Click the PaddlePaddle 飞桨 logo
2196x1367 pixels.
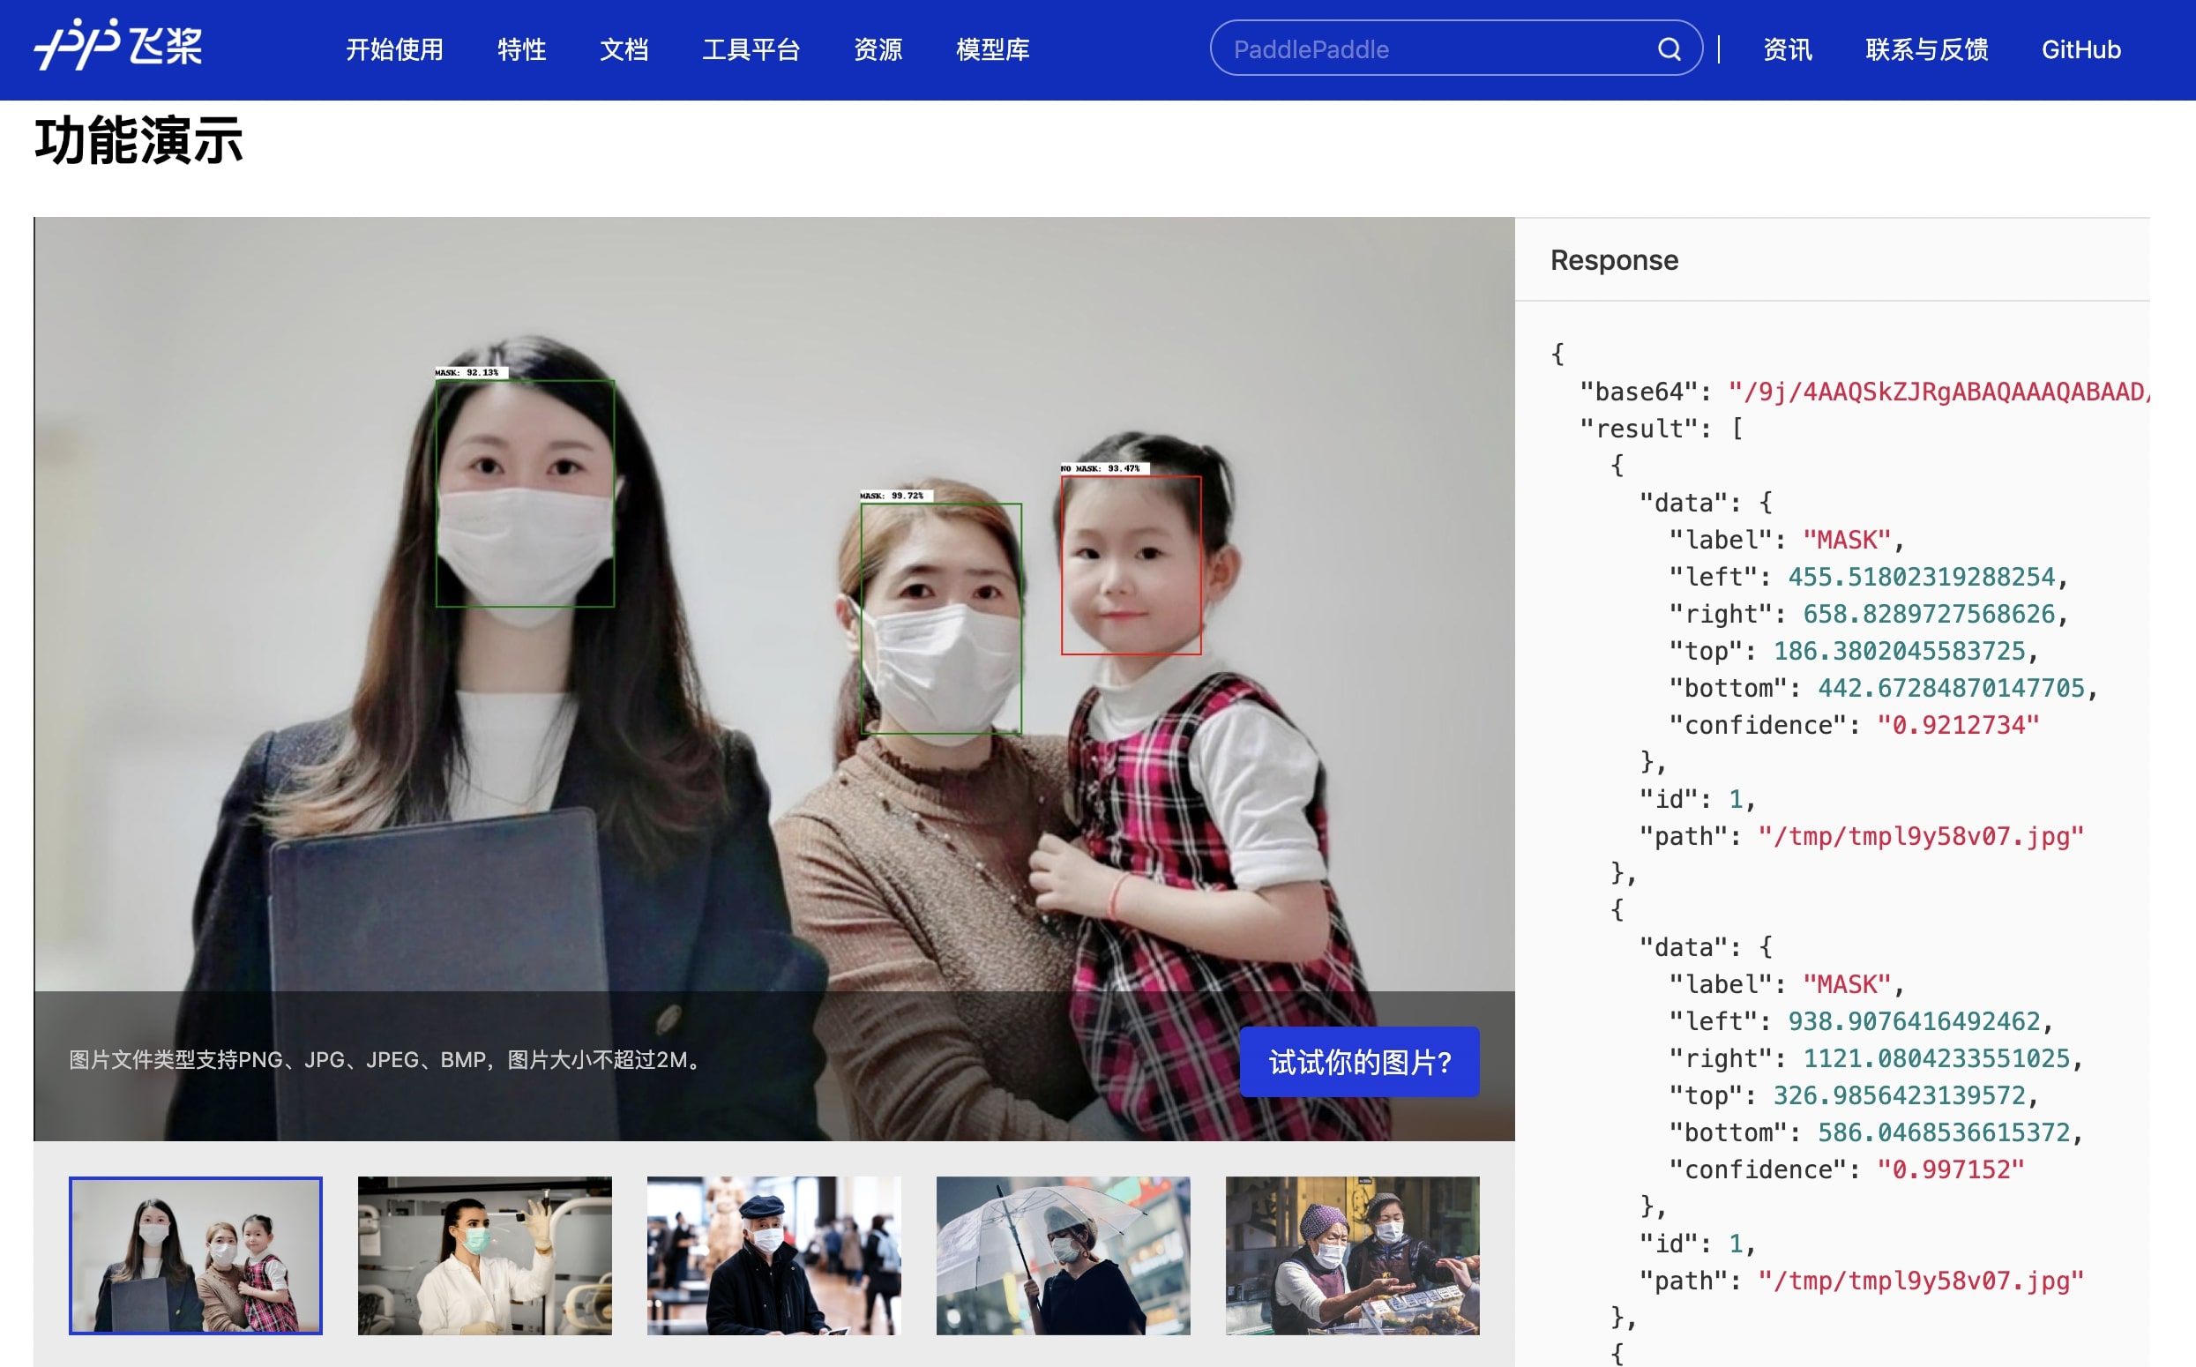pyautogui.click(x=118, y=45)
